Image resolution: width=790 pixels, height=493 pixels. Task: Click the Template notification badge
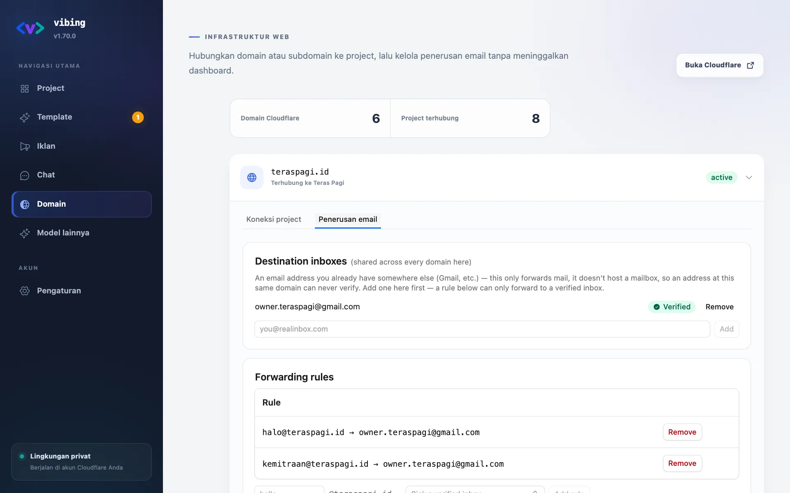tap(138, 117)
